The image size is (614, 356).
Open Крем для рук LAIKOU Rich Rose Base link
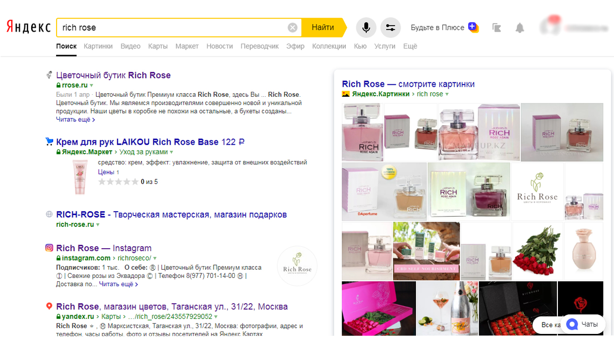(x=151, y=142)
